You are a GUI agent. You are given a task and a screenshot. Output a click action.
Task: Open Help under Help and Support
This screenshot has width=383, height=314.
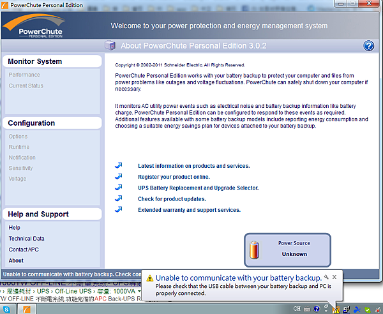click(x=15, y=228)
